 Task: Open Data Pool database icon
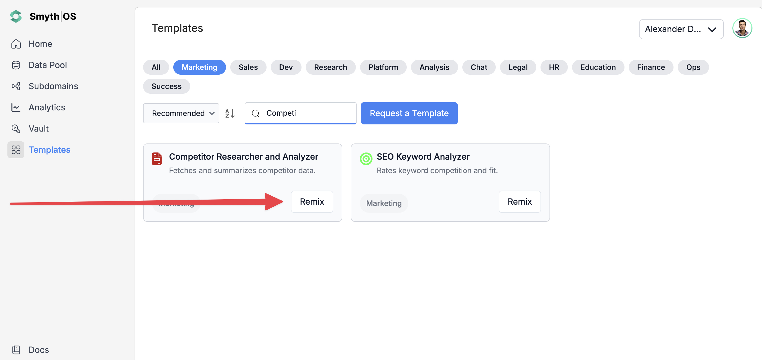16,65
